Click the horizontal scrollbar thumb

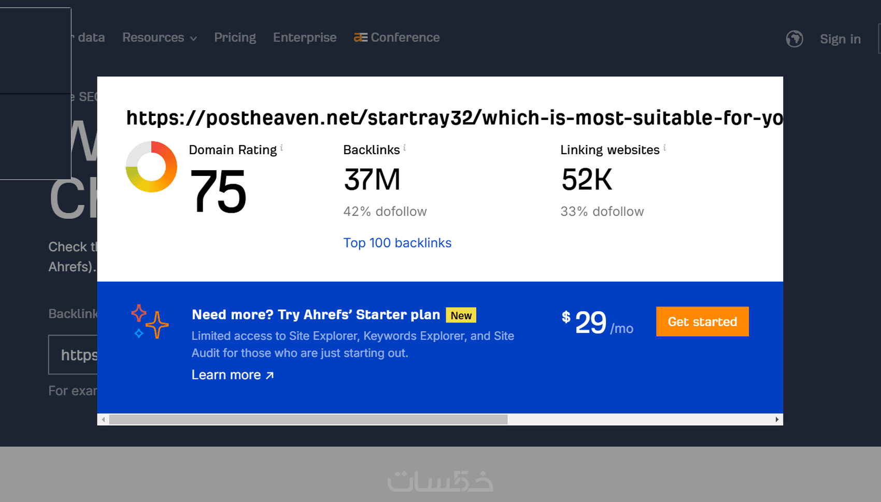point(308,419)
